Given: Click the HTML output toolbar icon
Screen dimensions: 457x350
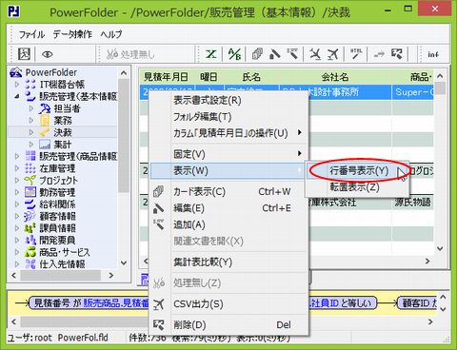Looking at the screenshot, I should pos(356,54).
